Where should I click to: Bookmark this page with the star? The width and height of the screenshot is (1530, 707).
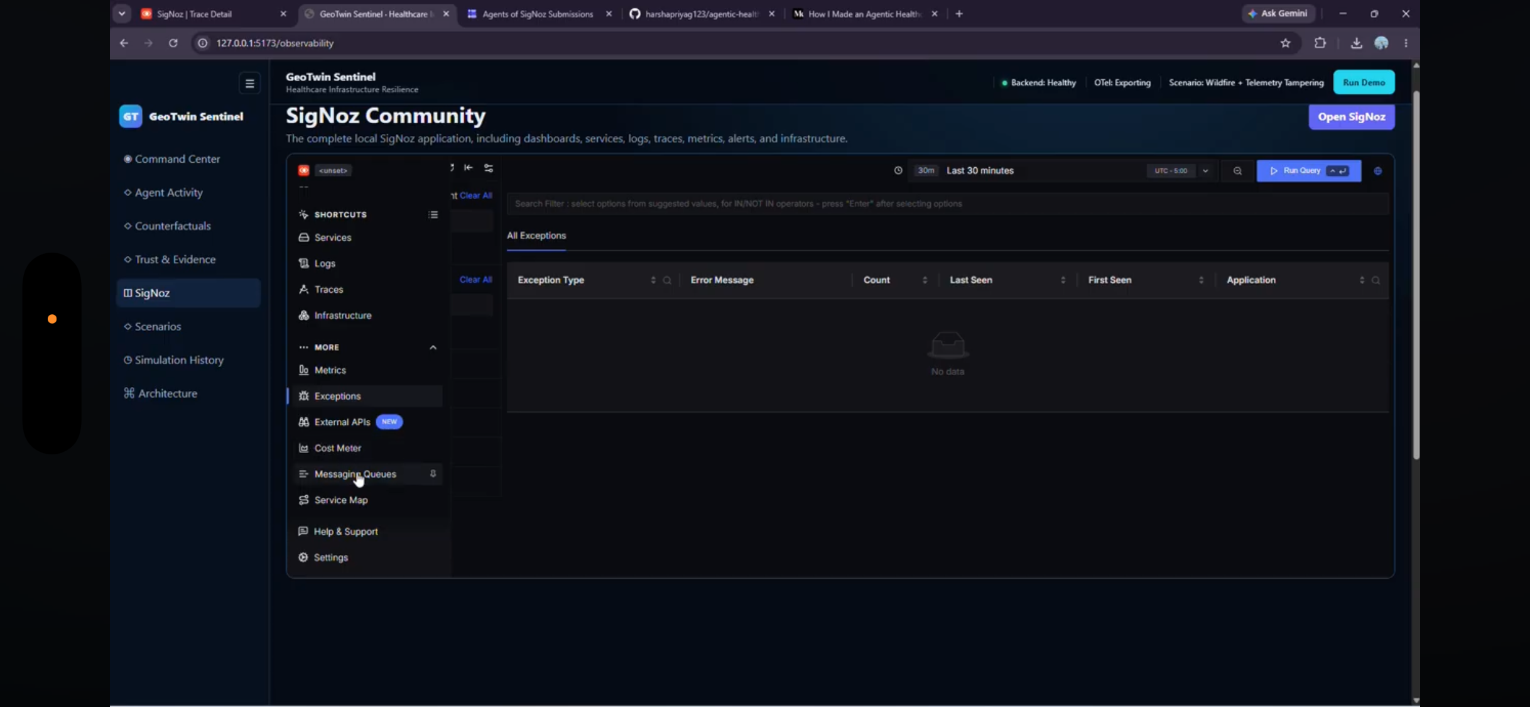click(x=1286, y=43)
